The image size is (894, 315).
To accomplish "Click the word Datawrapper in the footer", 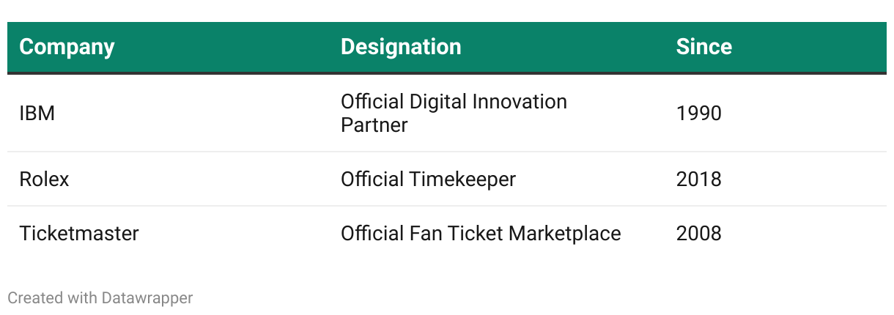I will 147,298.
